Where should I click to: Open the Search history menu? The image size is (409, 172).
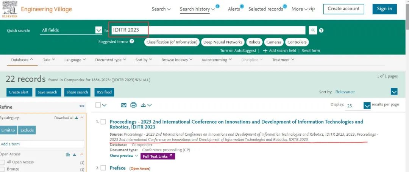coord(197,9)
